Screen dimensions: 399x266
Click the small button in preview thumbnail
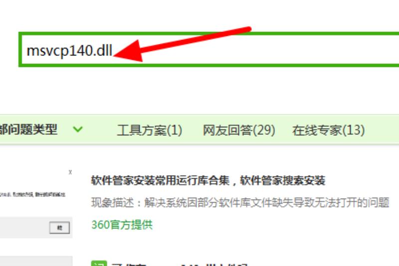tap(59, 227)
